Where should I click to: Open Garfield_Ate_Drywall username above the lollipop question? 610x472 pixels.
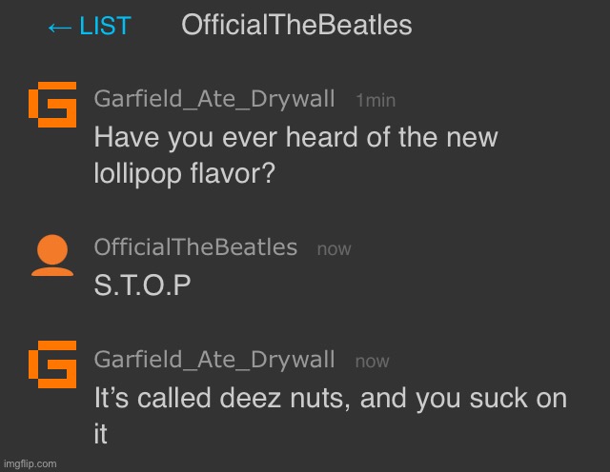pos(214,98)
